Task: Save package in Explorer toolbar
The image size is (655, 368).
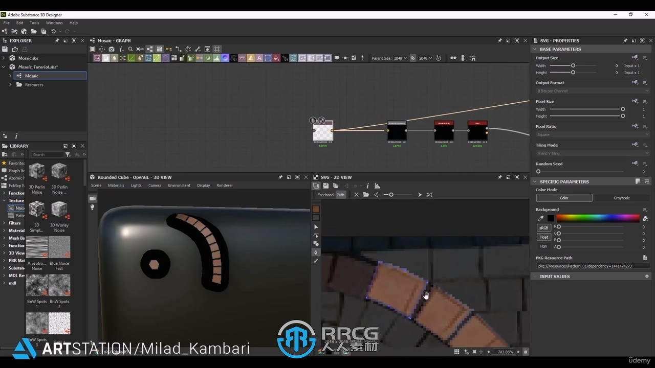Action: [5, 49]
